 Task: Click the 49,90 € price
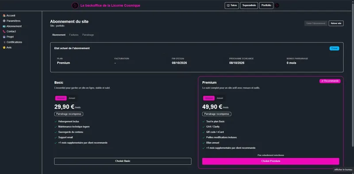coord(212,107)
